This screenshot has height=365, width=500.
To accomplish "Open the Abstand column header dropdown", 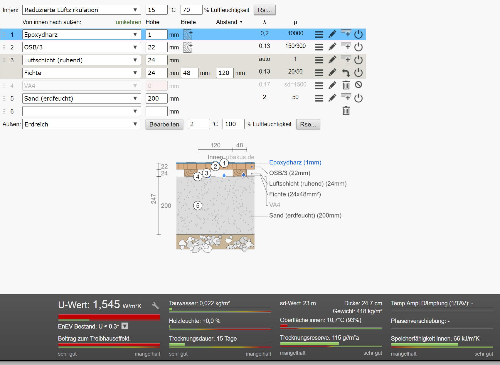I will [229, 22].
